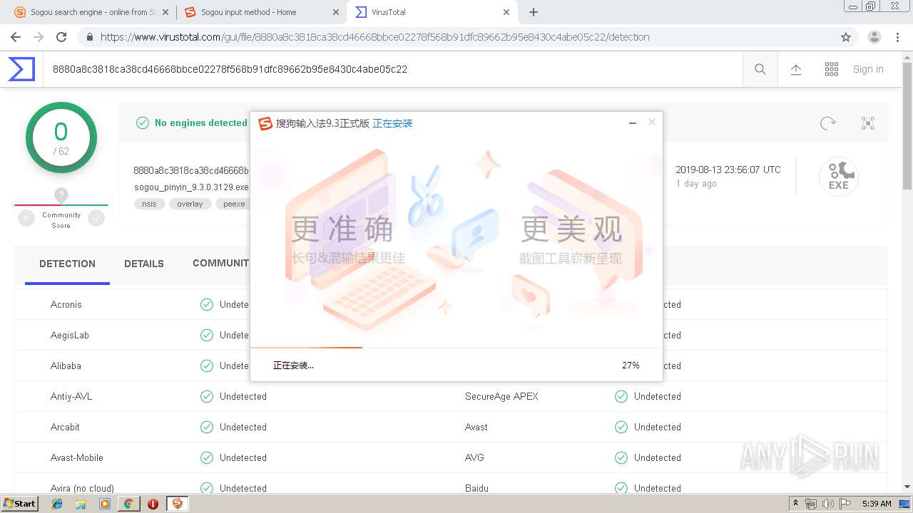Click the community score X vote button
This screenshot has height=513, width=913.
pos(26,219)
